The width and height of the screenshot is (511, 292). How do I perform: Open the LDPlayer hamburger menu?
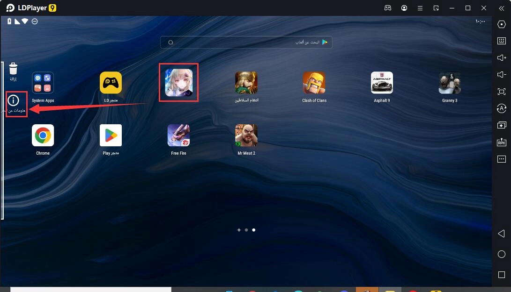point(420,8)
